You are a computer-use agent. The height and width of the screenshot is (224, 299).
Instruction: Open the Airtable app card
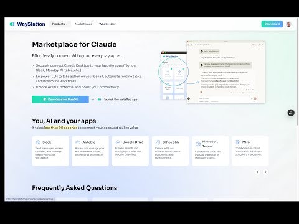point(90,151)
